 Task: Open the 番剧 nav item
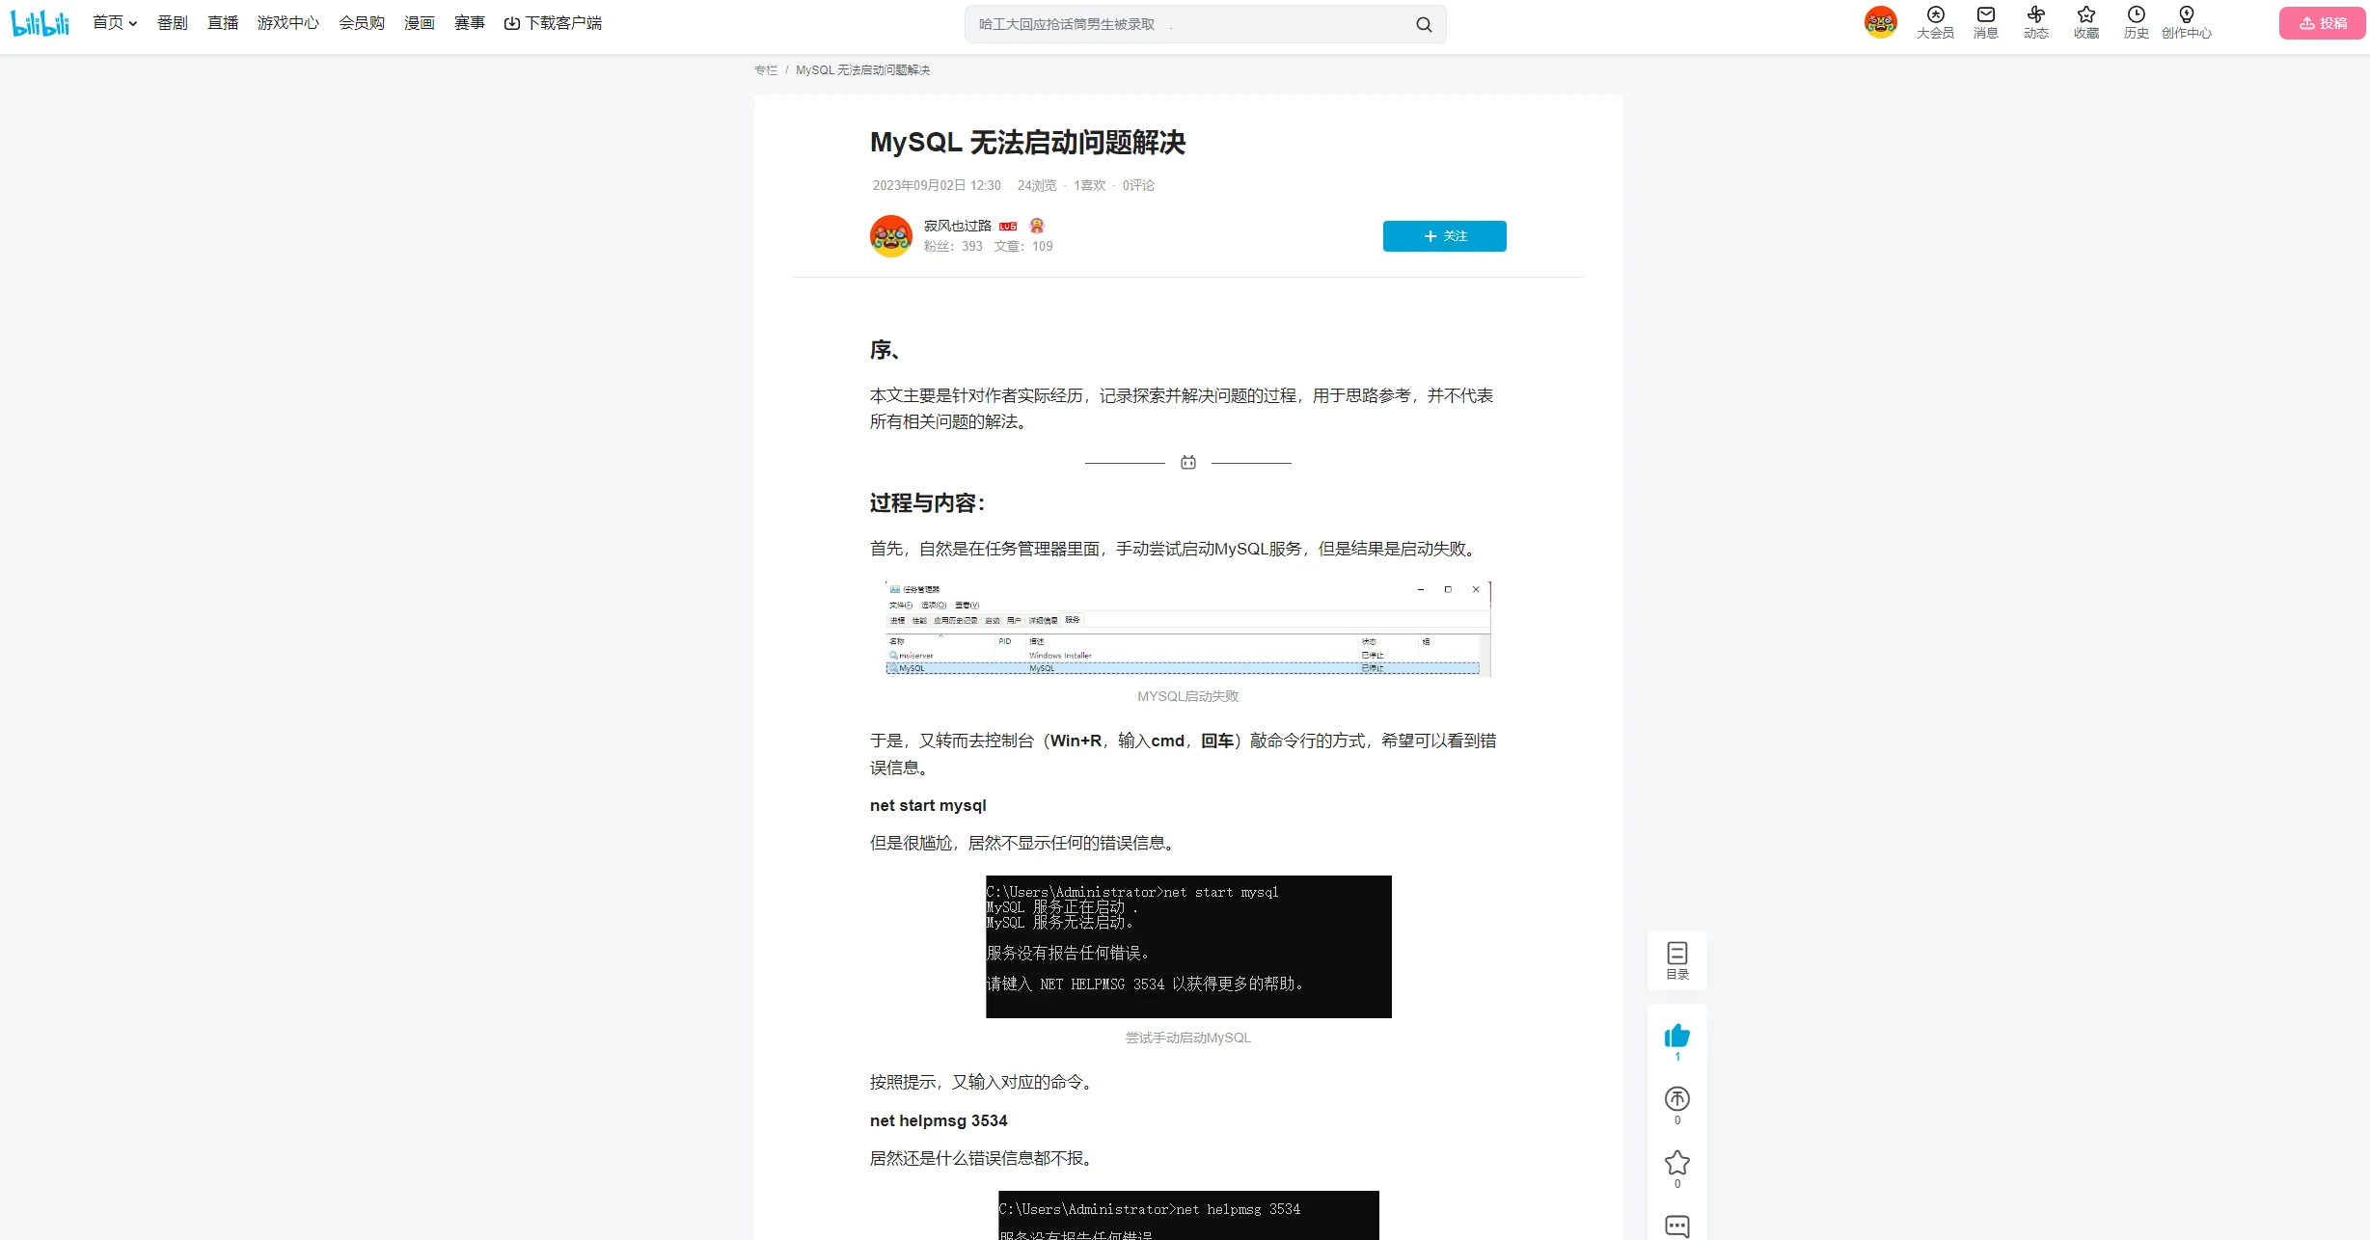coord(173,23)
